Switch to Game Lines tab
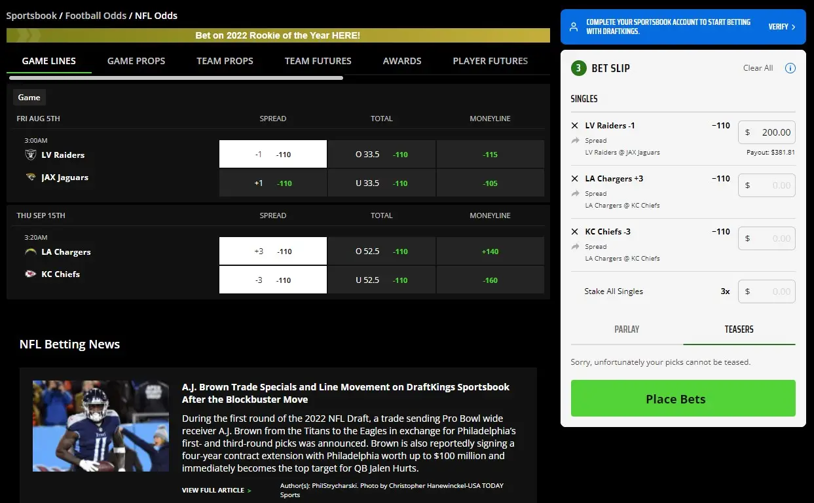This screenshot has height=503, width=814. click(49, 60)
